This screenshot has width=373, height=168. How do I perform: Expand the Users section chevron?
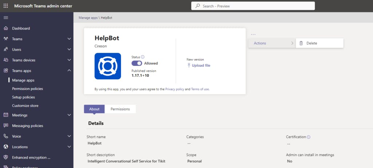[69, 50]
